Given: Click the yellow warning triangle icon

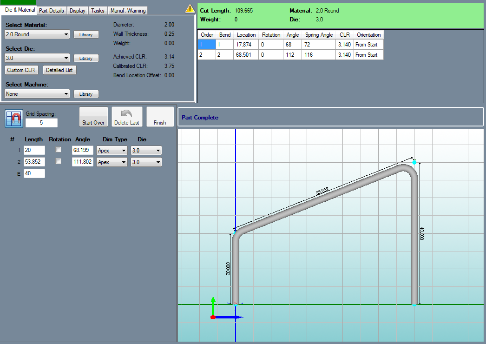Looking at the screenshot, I should 190,9.
